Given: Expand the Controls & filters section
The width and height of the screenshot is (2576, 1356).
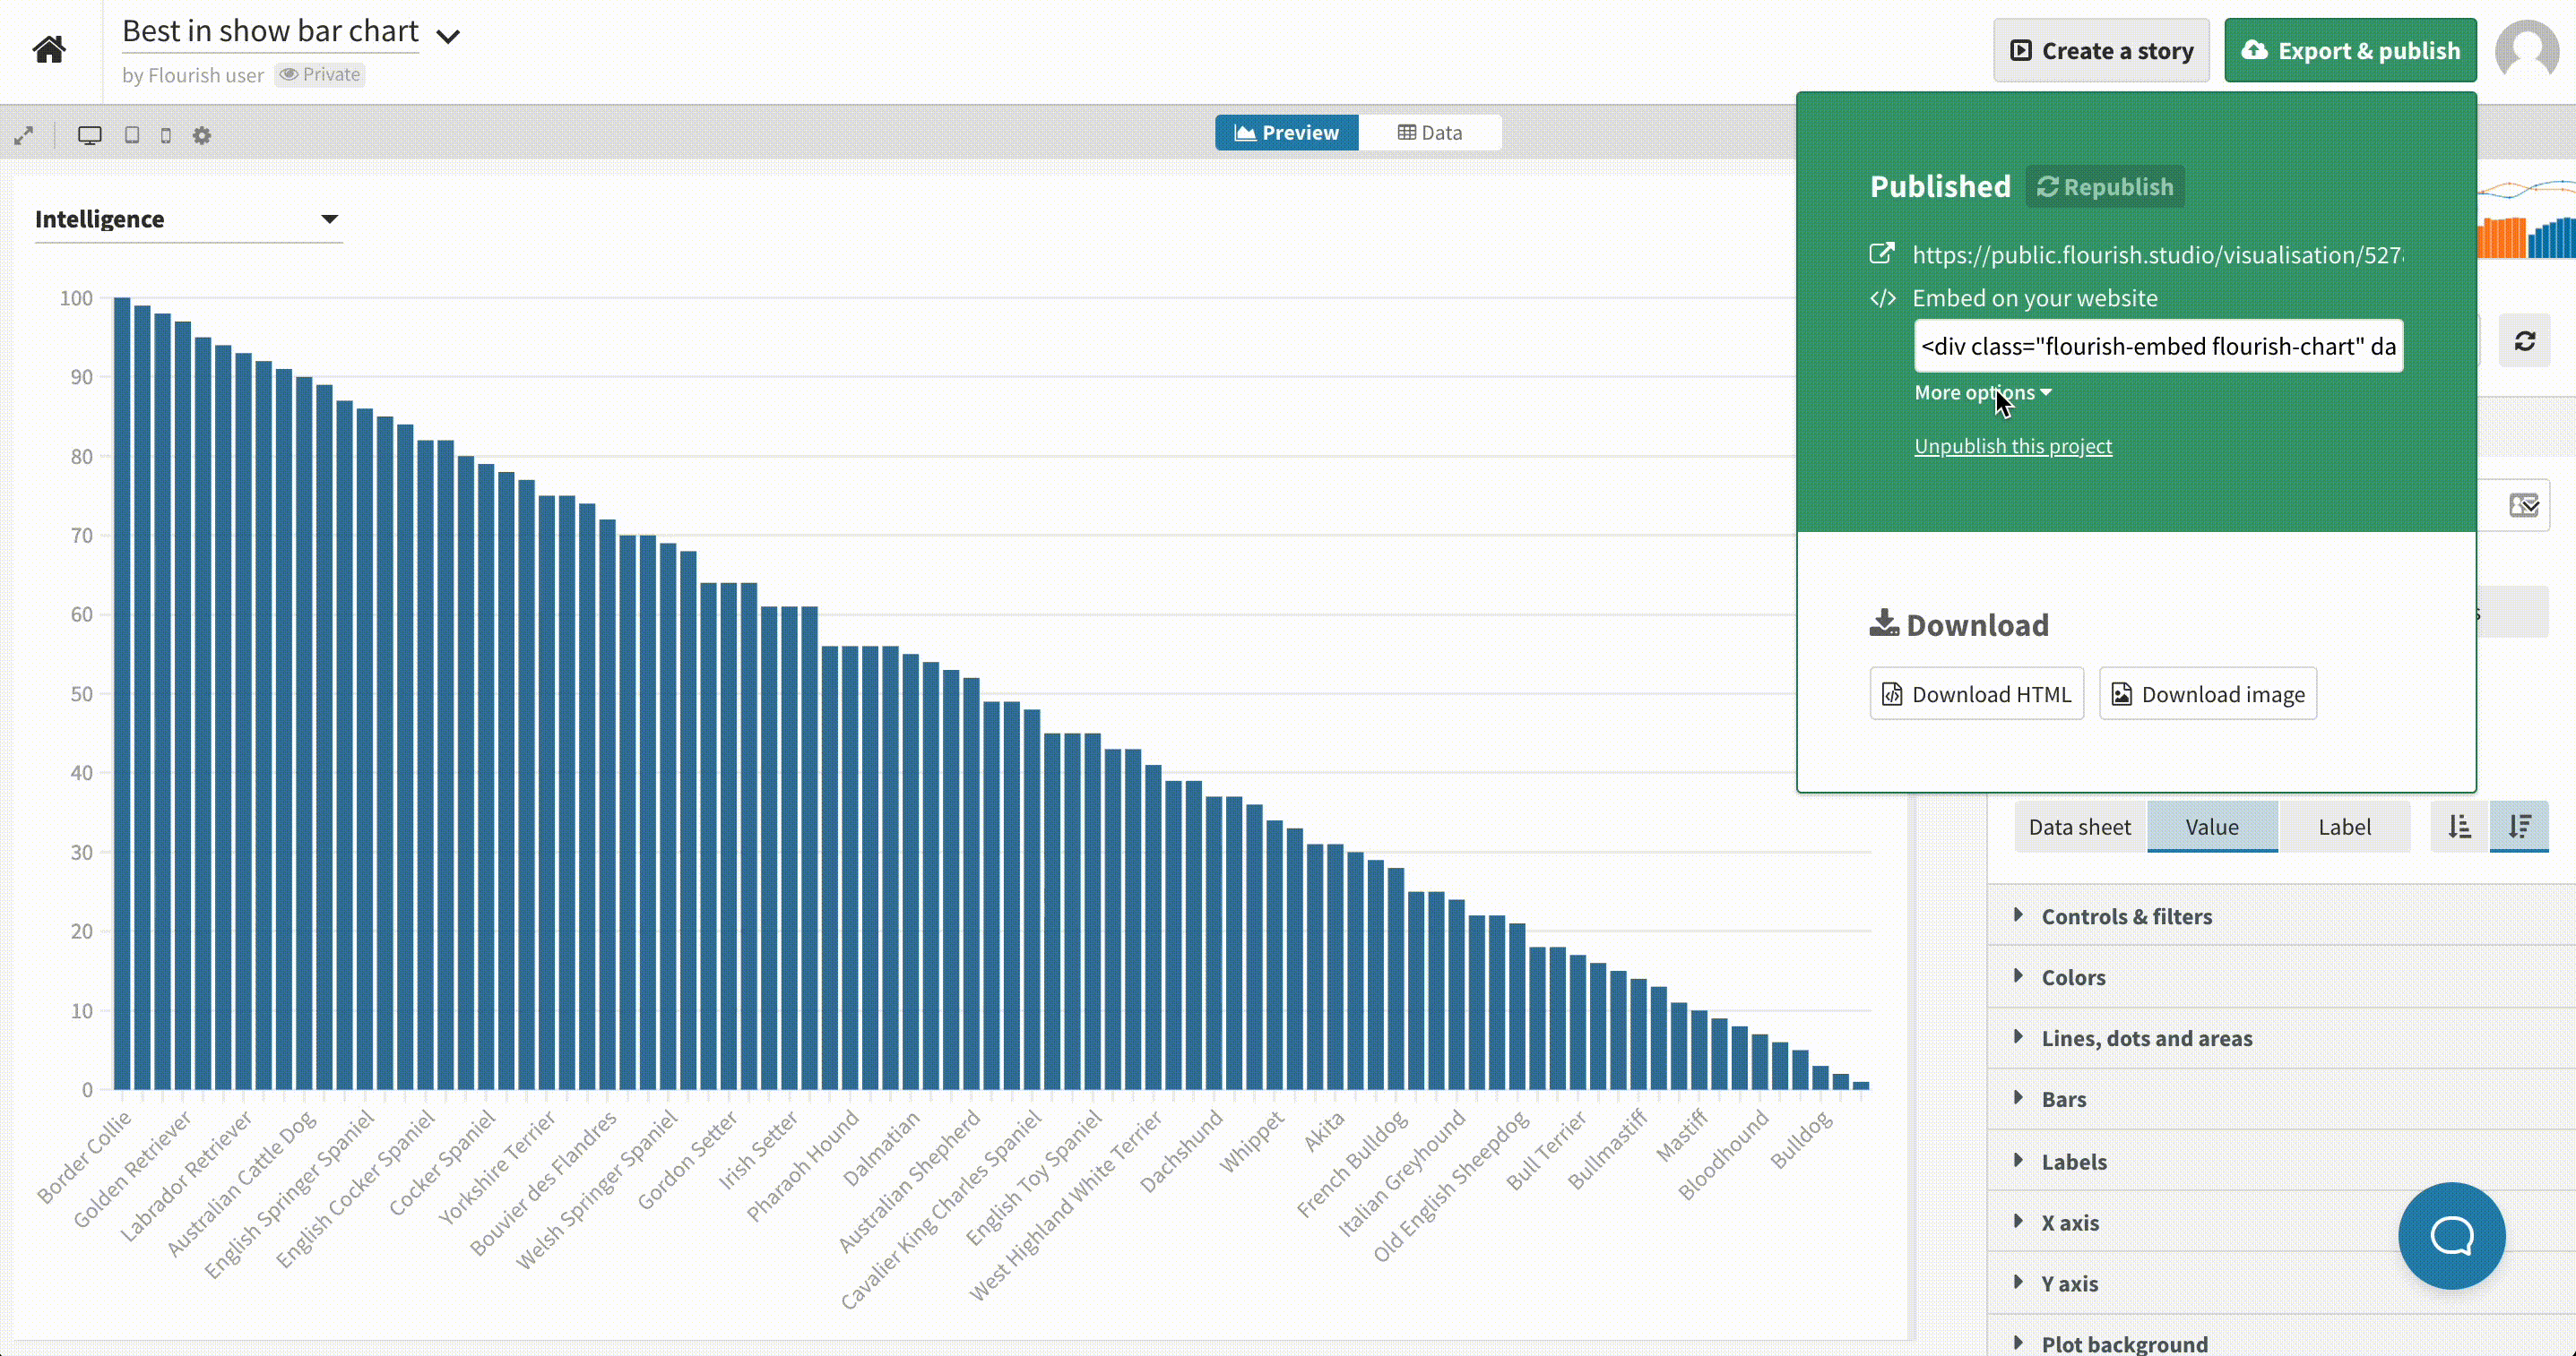Looking at the screenshot, I should [2281, 915].
